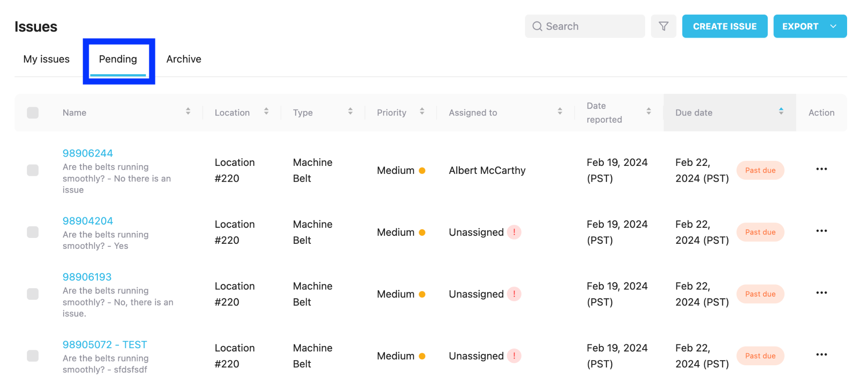Click the Name column header
The image size is (858, 390).
[75, 113]
